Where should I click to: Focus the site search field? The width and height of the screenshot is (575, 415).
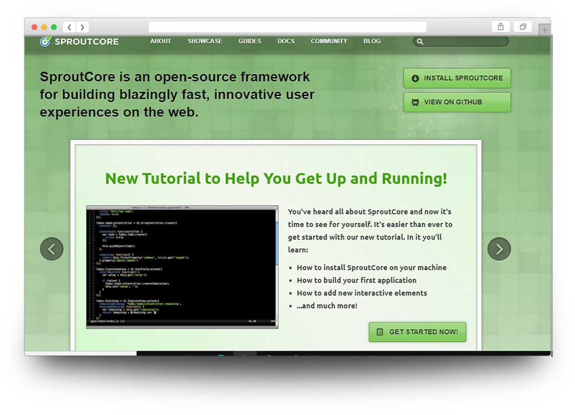(461, 42)
